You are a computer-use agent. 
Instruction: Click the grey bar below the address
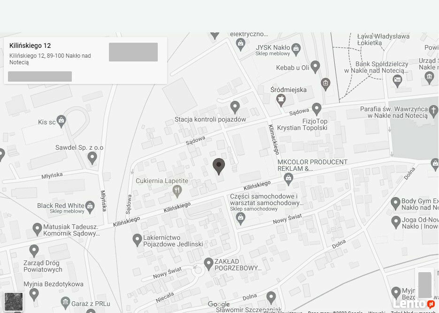(40, 76)
